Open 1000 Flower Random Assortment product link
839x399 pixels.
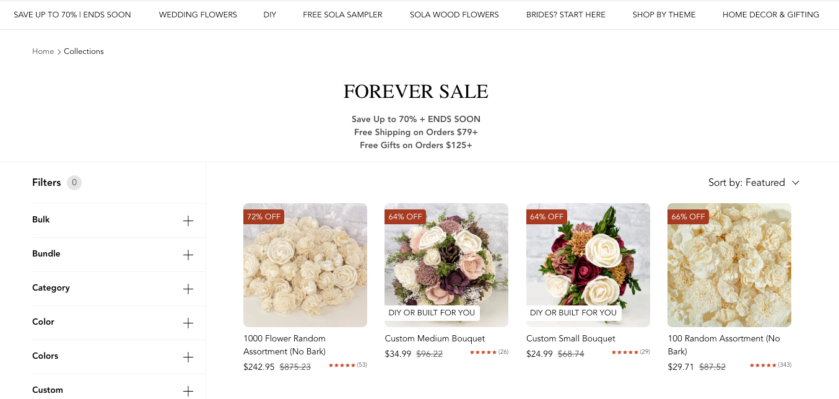pos(284,345)
